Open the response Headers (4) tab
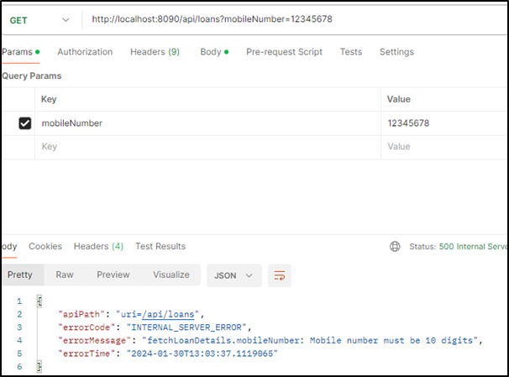 point(98,246)
